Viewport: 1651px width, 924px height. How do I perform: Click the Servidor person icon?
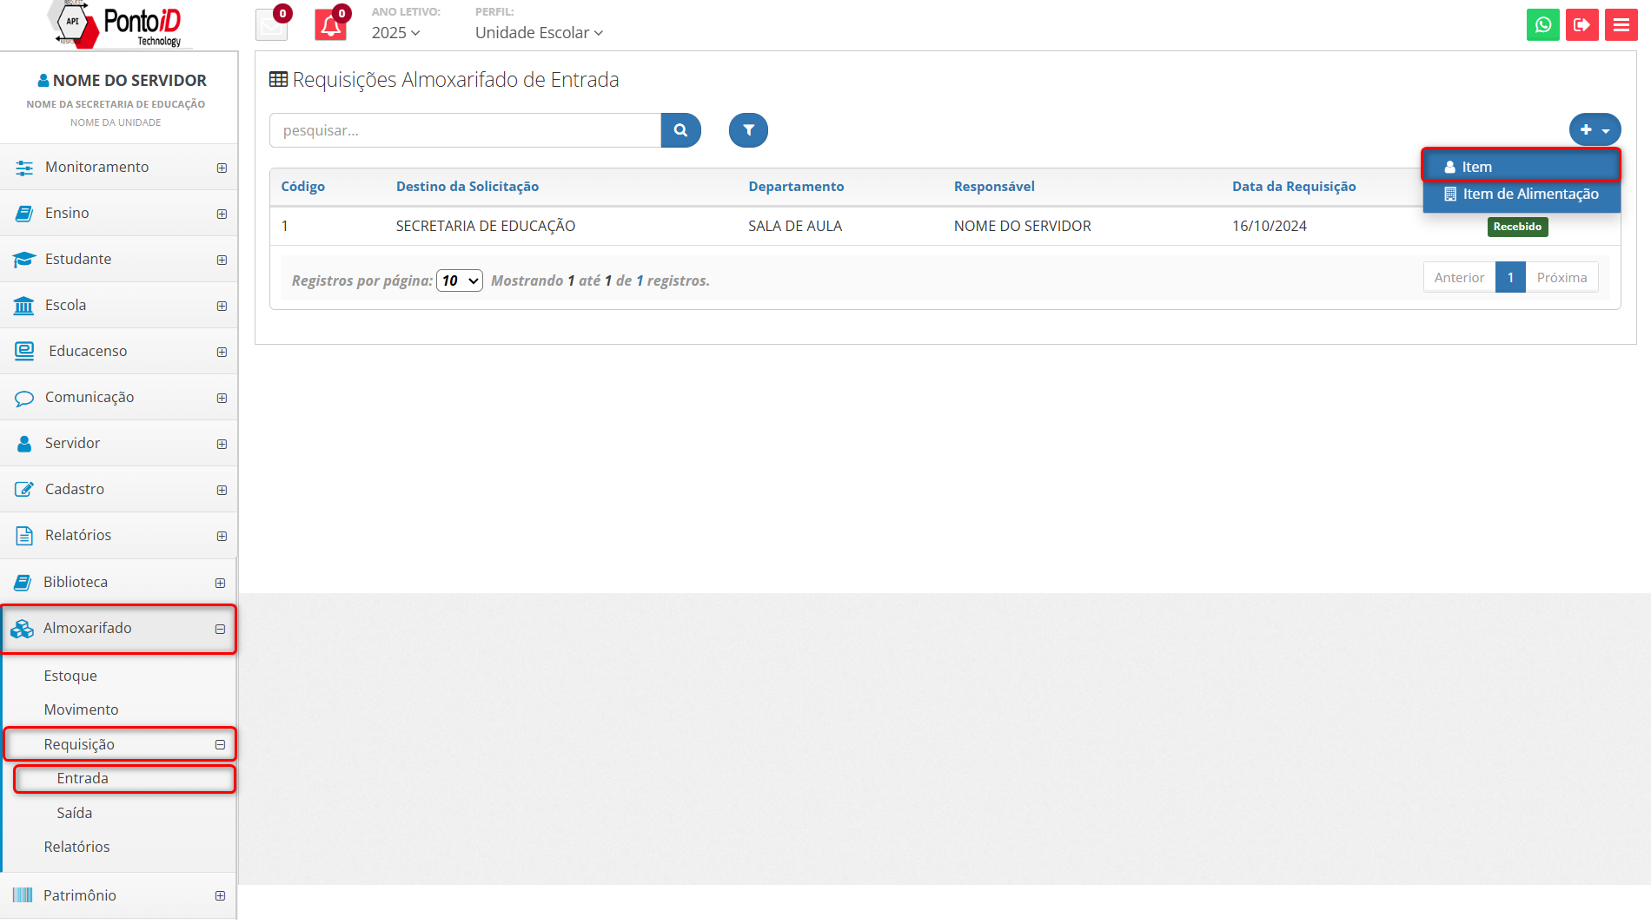tap(24, 444)
